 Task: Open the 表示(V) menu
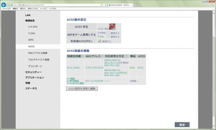23,9
